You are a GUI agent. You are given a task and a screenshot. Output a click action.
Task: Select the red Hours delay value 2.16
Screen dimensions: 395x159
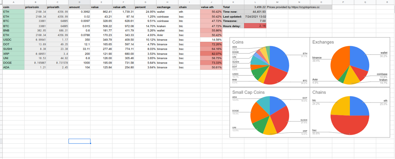coord(255,26)
